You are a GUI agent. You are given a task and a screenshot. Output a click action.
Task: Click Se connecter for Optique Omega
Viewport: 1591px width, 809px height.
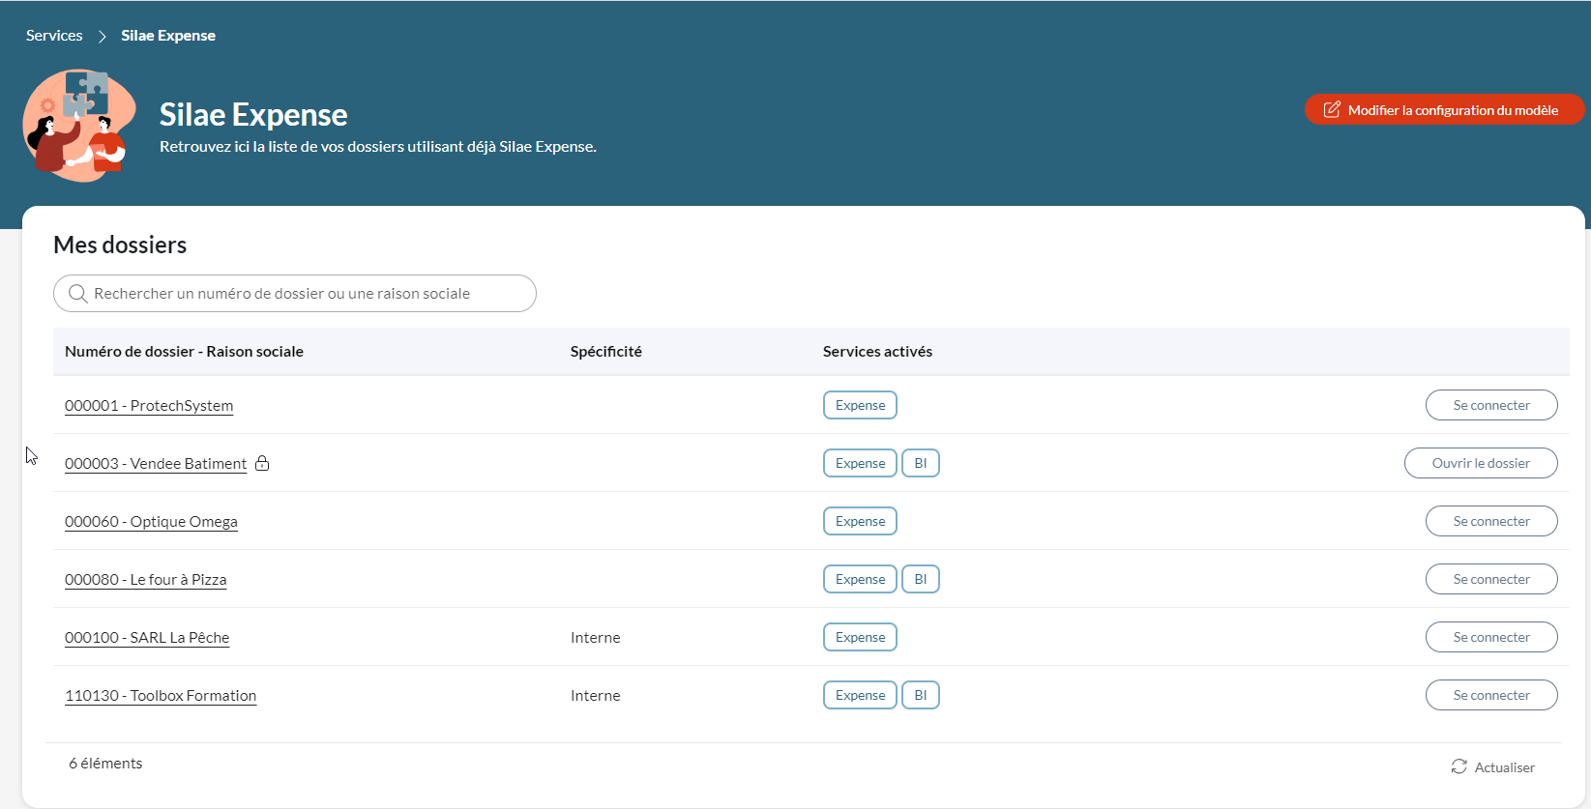point(1491,521)
